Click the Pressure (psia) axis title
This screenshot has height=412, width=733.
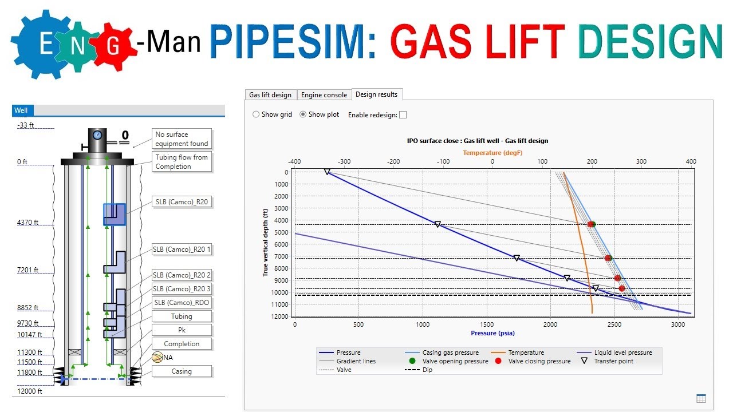click(492, 333)
